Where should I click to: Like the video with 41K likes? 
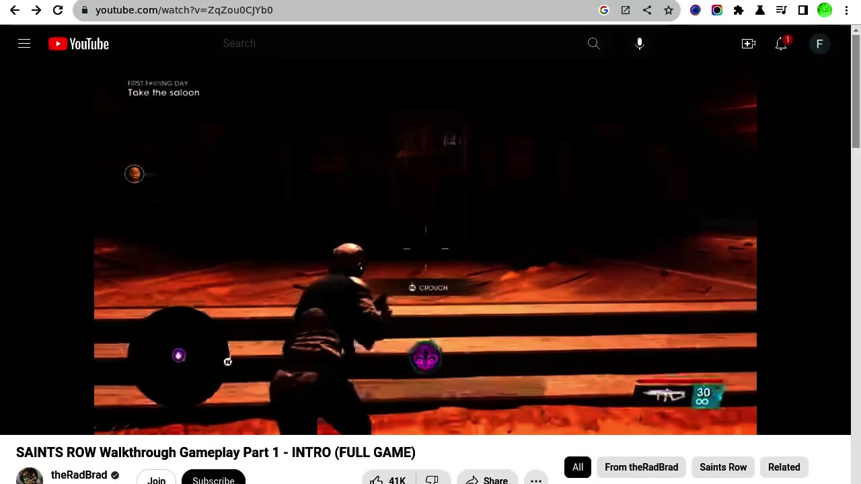[x=389, y=477]
